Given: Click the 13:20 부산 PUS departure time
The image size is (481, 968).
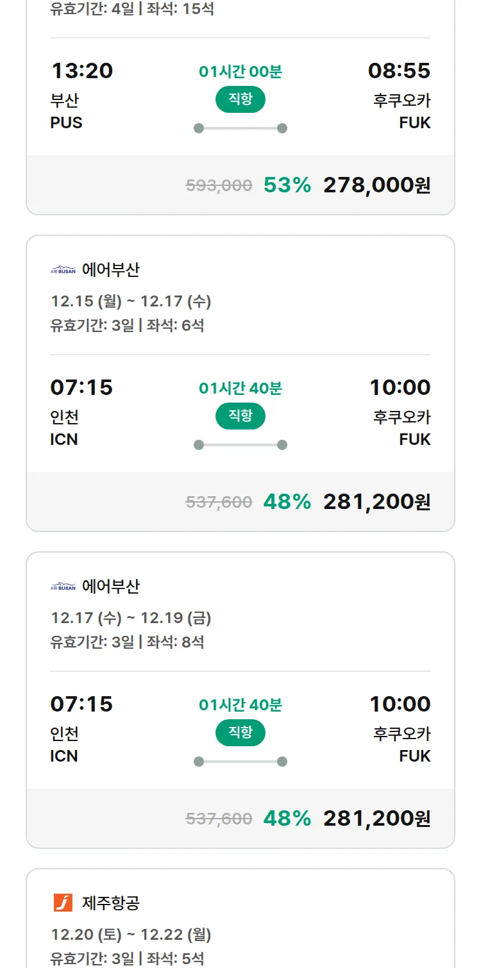Looking at the screenshot, I should pos(81,71).
